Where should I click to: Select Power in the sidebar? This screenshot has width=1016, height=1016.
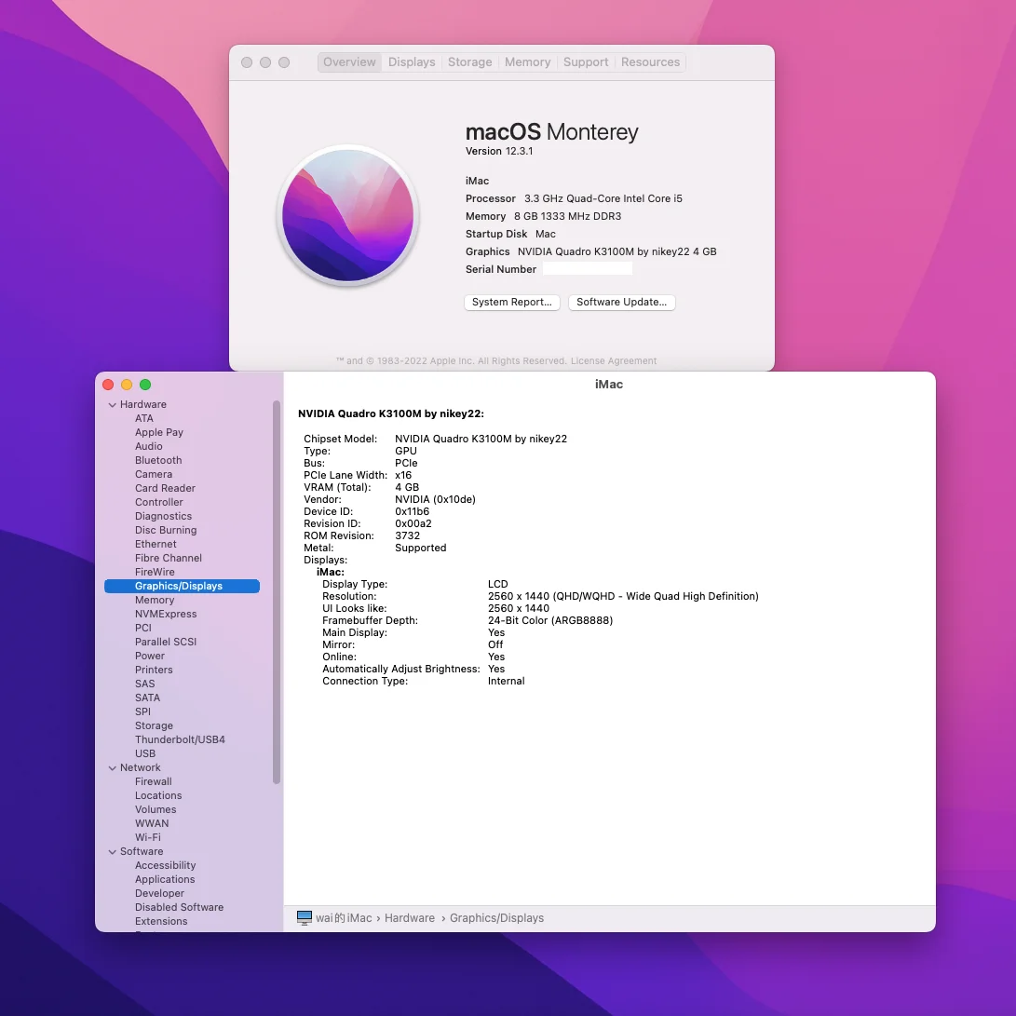tap(150, 656)
